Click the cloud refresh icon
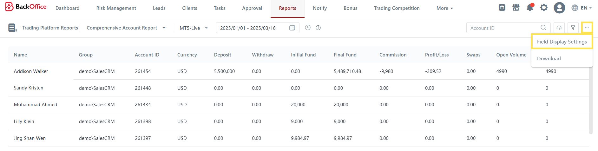Screen dimensions: 598x151 559,28
